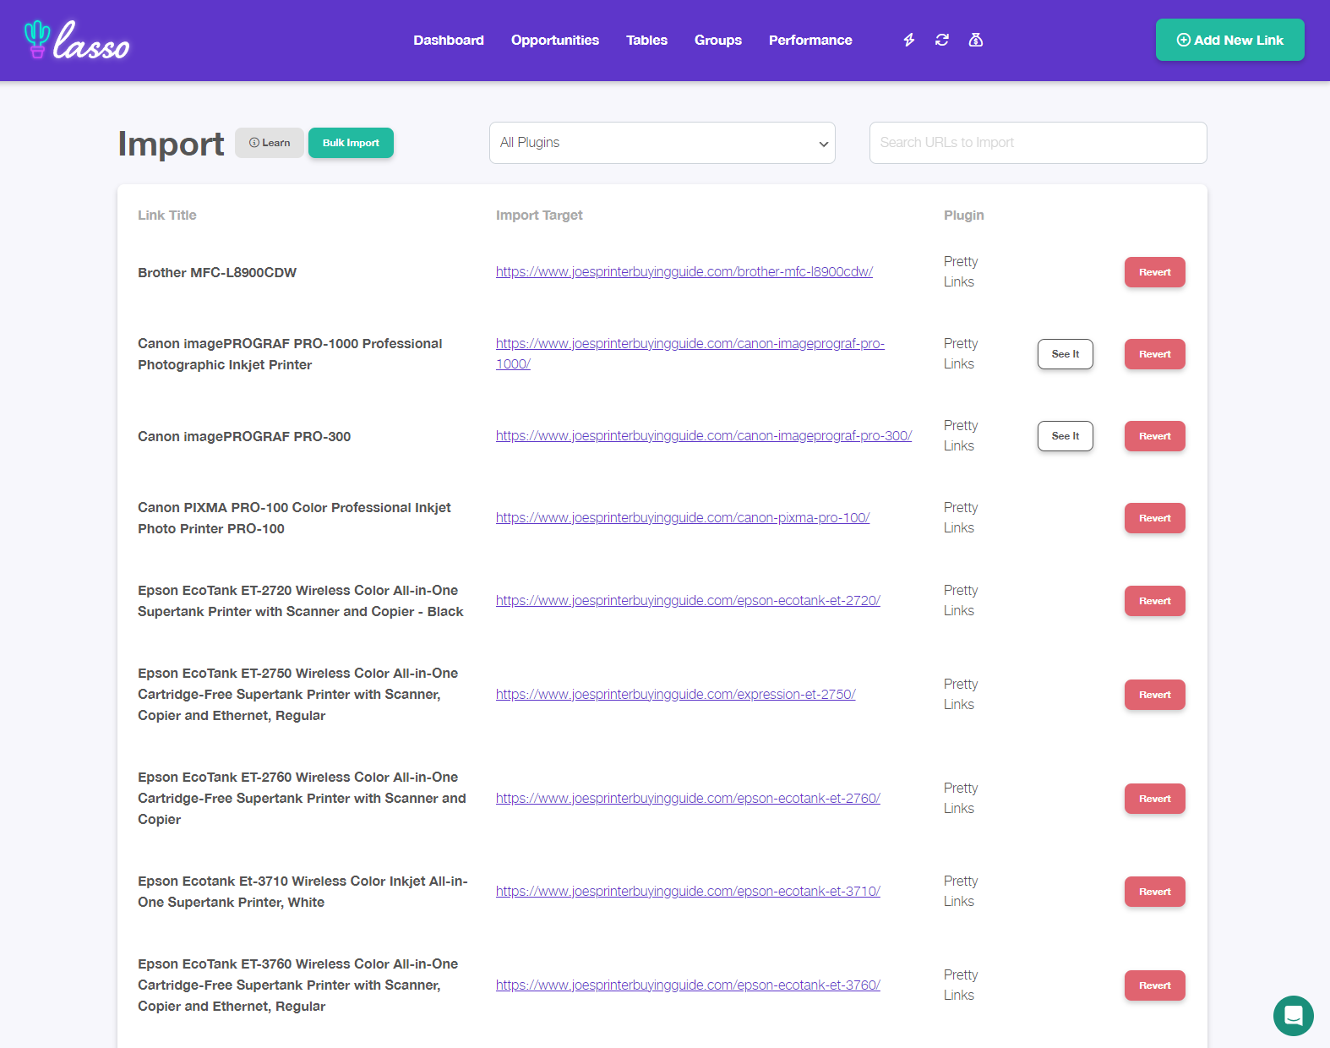
Task: Revert the Canon imagePROGRAF PRO-300 import
Action: 1154,436
